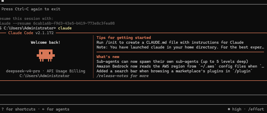Click the empty prompt input line
Screen dimensions: 267x113
click(x=133, y=99)
